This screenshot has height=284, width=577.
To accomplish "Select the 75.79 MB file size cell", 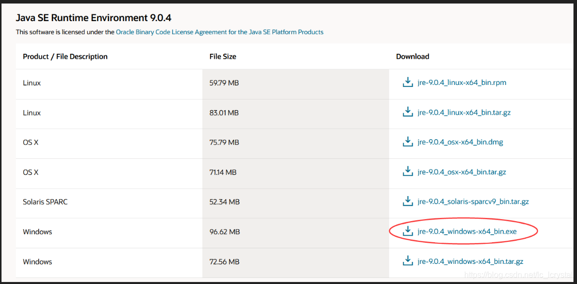I will 296,143.
